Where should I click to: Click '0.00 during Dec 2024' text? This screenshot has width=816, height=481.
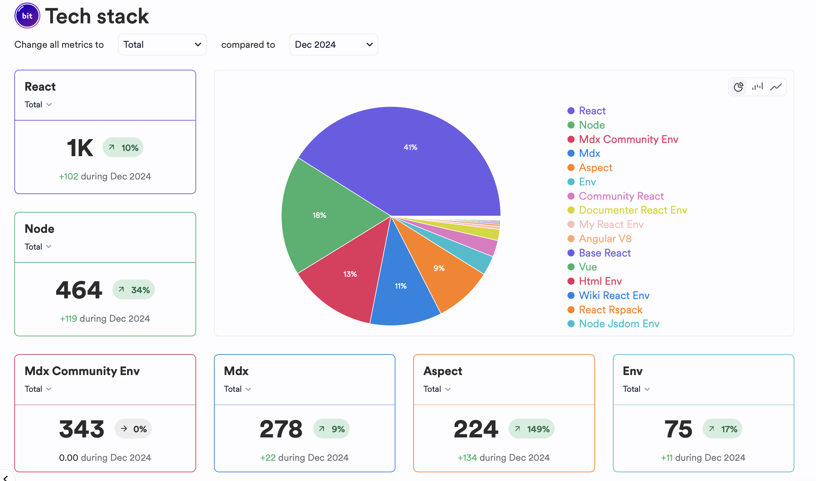[x=105, y=457]
